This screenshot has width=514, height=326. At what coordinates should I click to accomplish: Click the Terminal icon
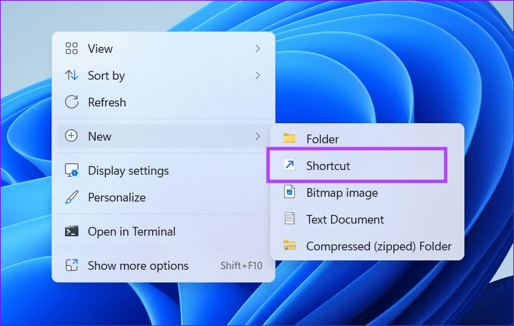point(72,232)
